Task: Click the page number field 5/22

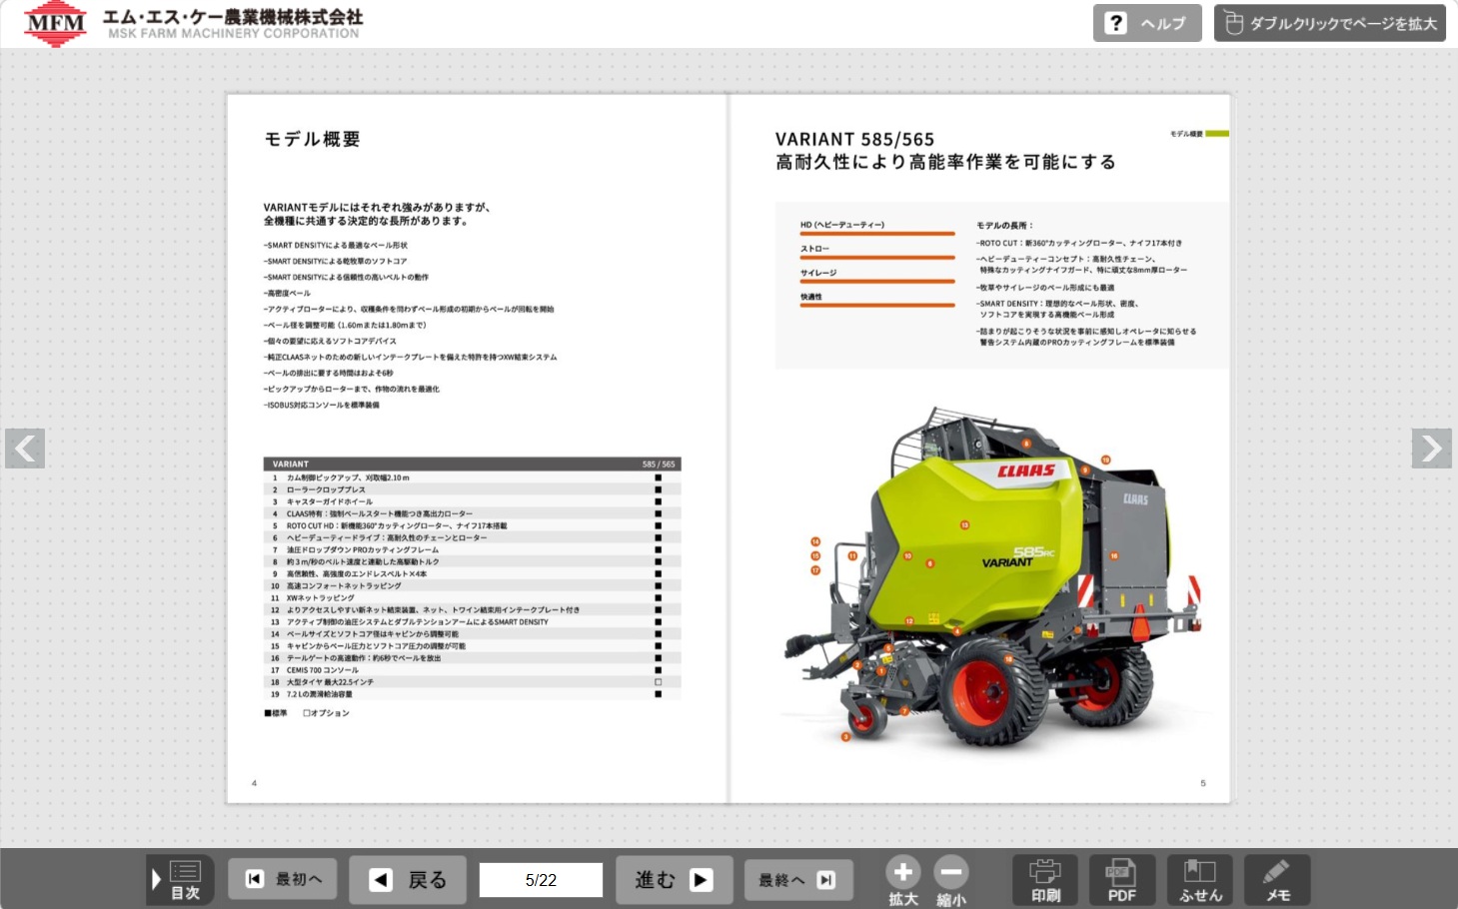Action: click(541, 880)
